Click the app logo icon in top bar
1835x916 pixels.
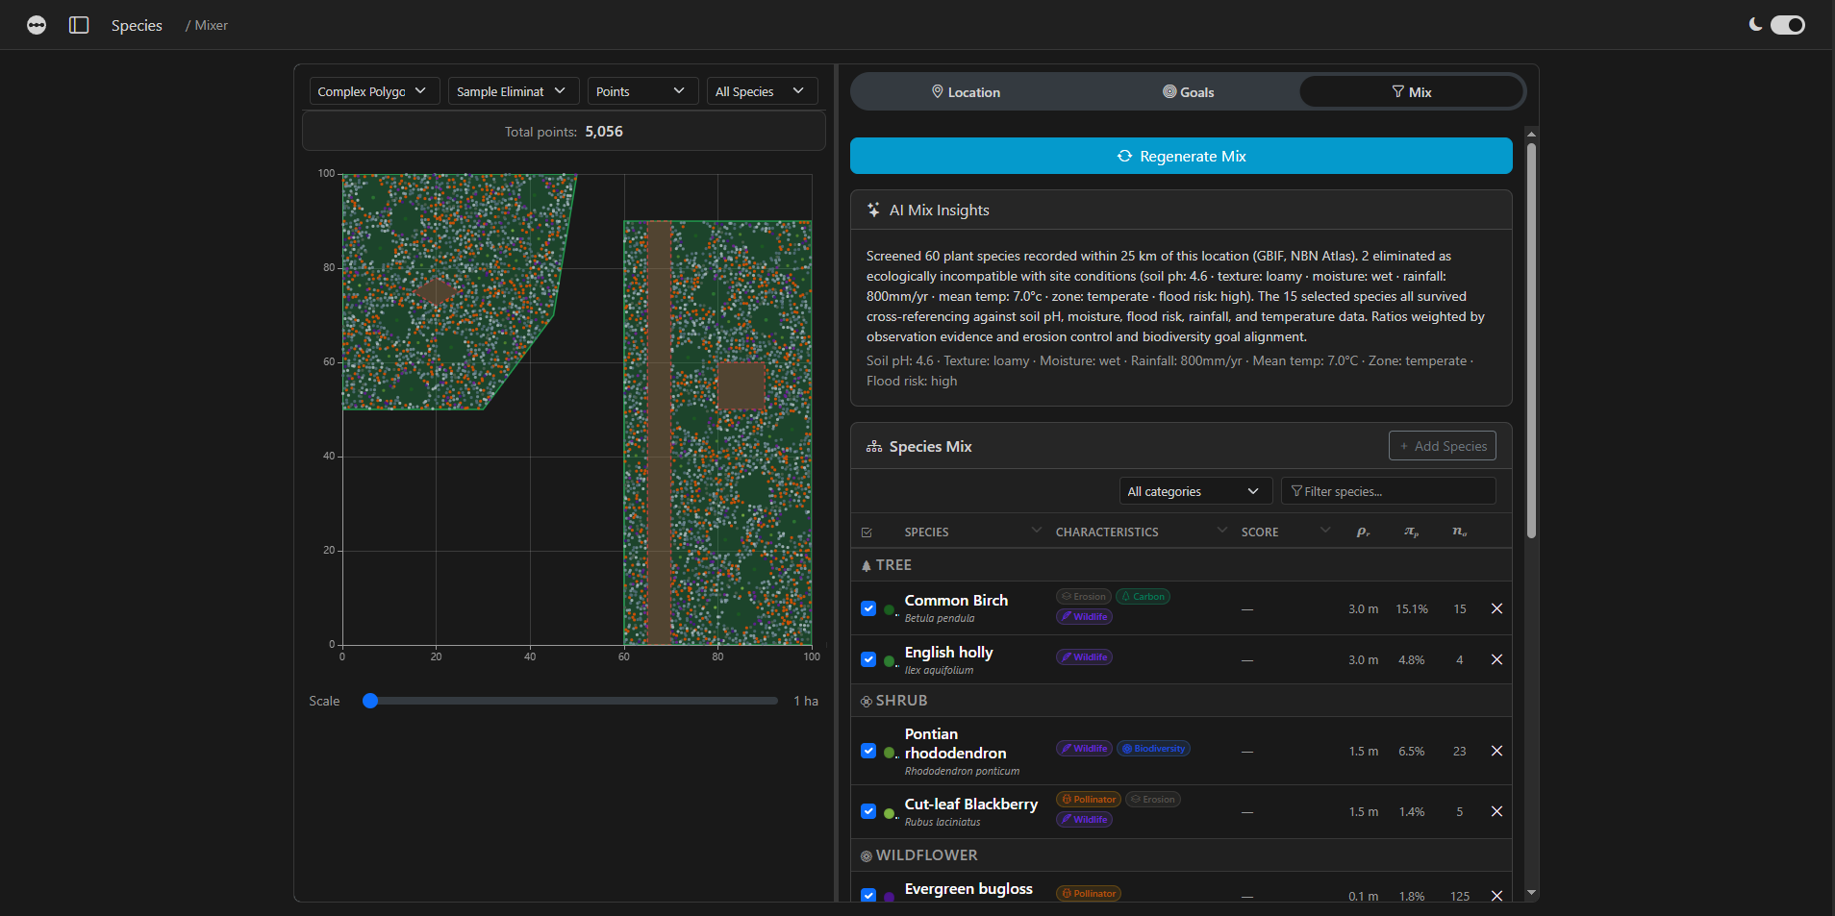(x=36, y=25)
